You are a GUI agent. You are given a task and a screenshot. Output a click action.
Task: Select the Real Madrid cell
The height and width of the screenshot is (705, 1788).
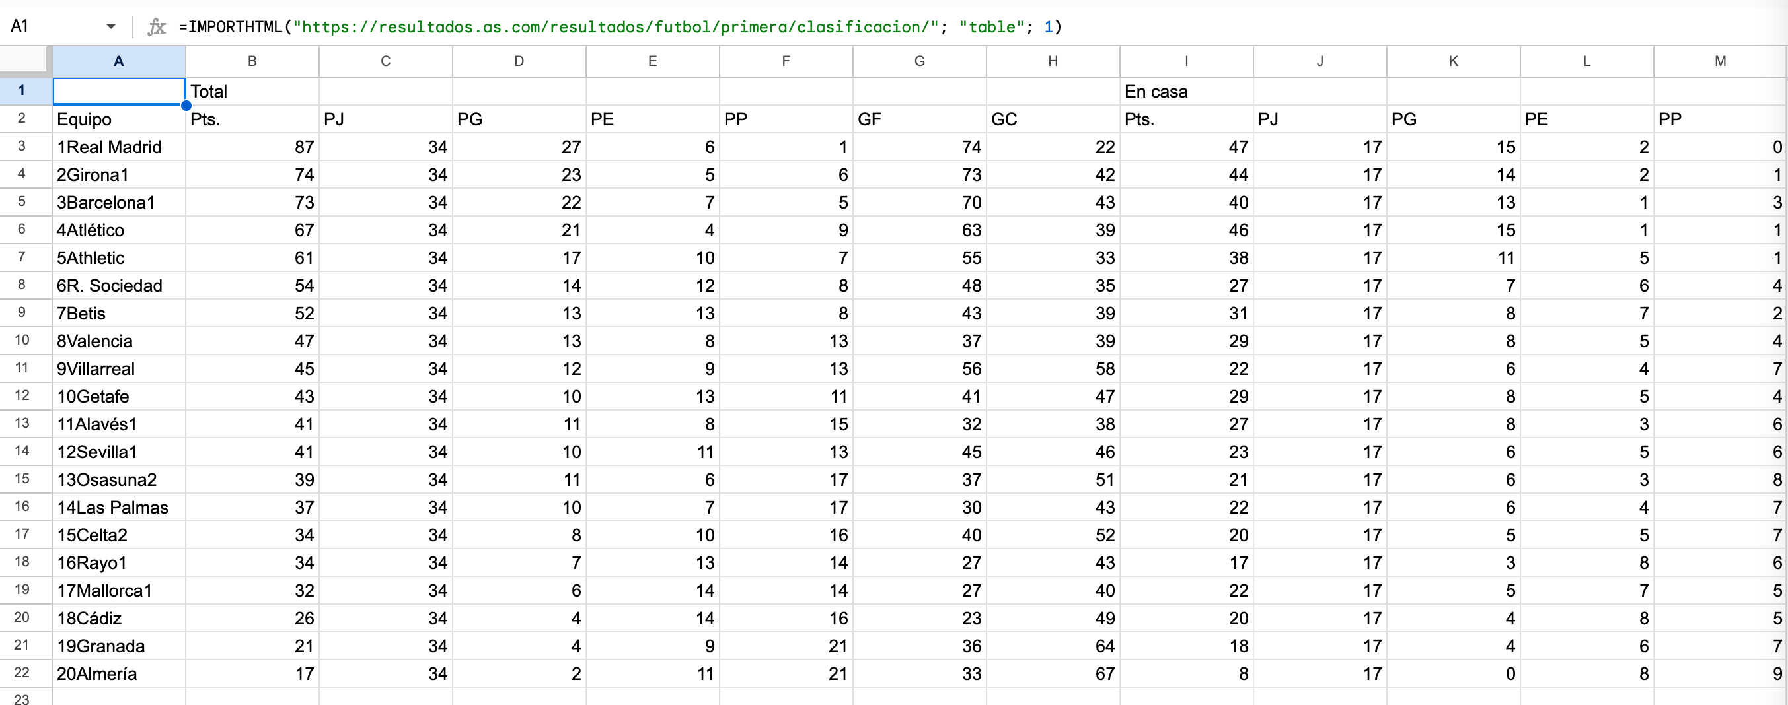tap(119, 147)
